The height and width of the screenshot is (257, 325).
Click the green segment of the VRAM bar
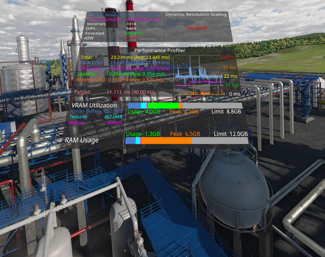(163, 106)
